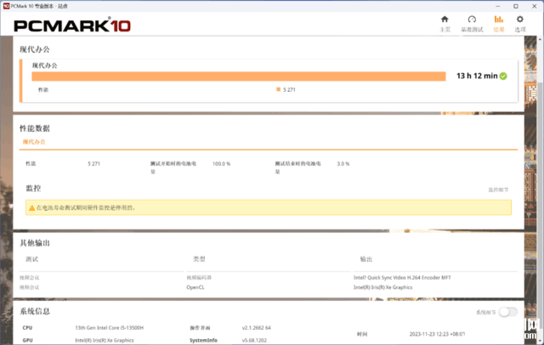Click the CPU label in system info
This screenshot has width=544, height=345.
27,328
